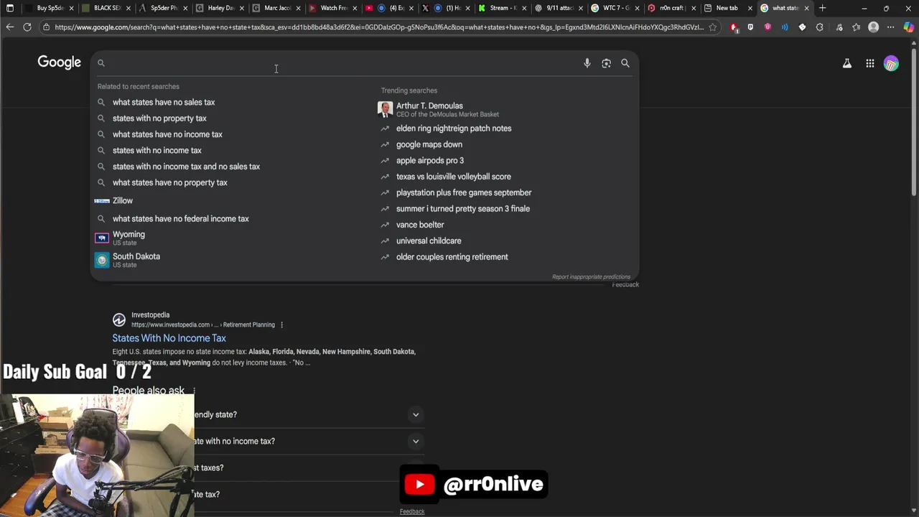Reload the current page
This screenshot has width=919, height=517.
pyautogui.click(x=27, y=27)
